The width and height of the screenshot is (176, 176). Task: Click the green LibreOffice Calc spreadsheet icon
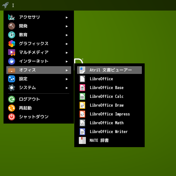tap(82, 96)
